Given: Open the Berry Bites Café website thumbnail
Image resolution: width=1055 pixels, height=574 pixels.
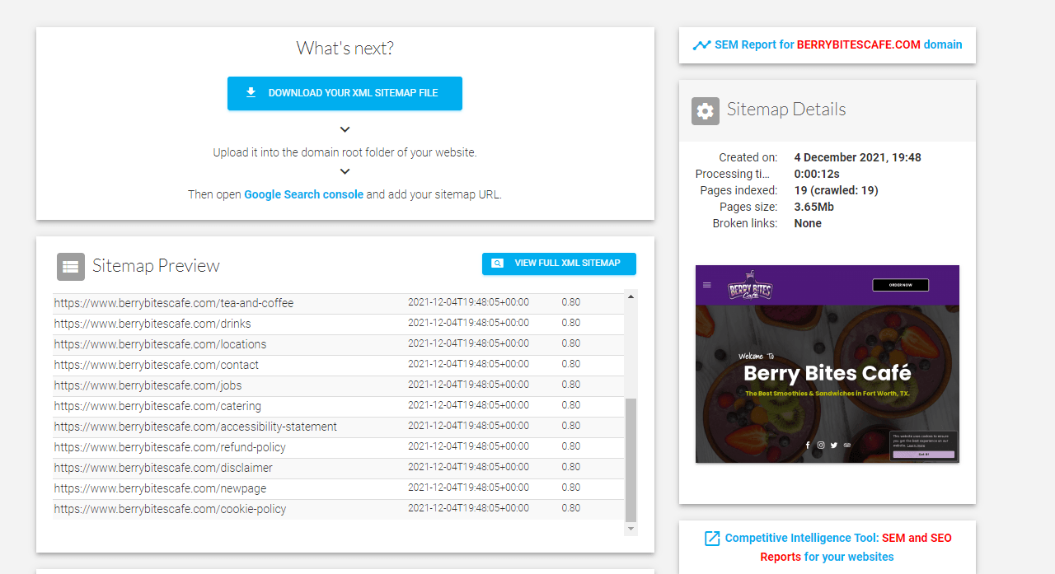Looking at the screenshot, I should 828,364.
